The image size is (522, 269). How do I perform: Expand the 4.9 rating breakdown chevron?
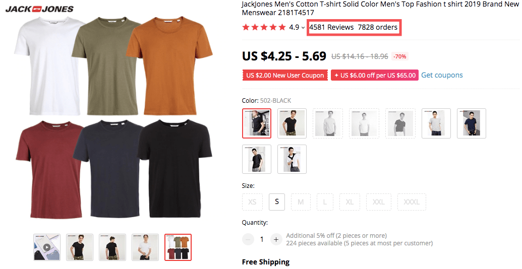click(303, 28)
